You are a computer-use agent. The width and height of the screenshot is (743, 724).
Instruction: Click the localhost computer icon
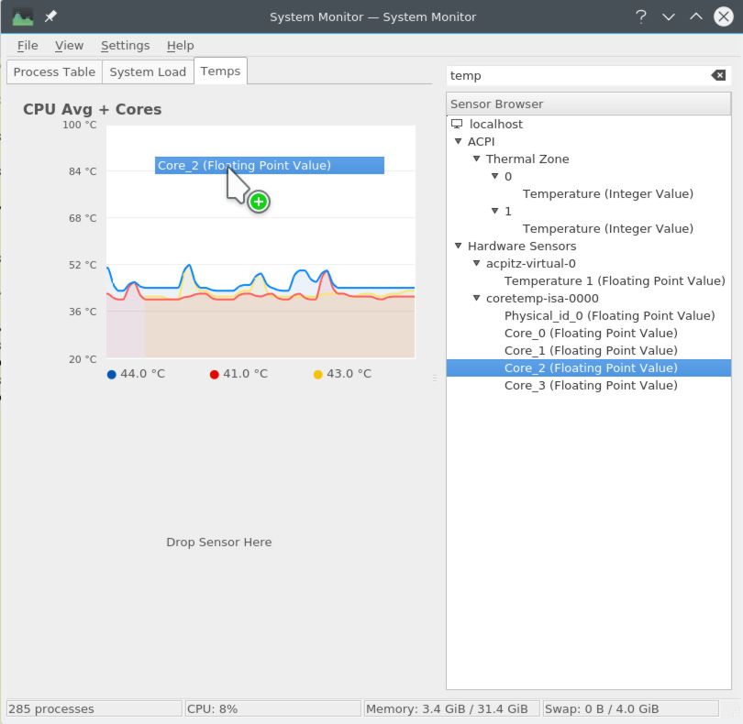click(x=457, y=124)
